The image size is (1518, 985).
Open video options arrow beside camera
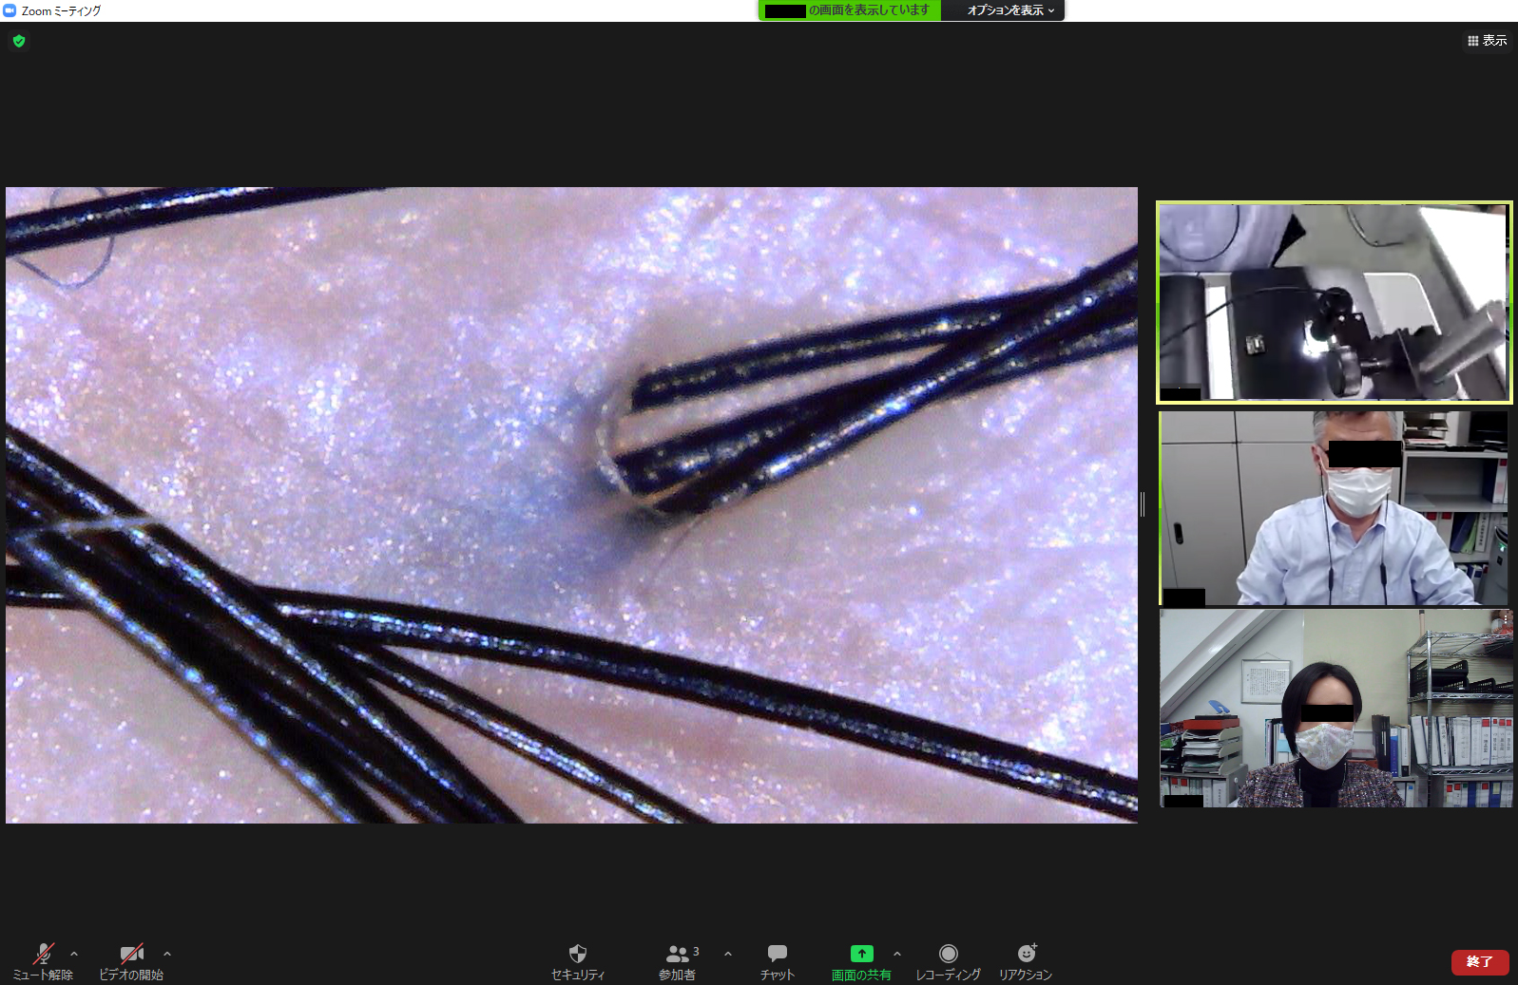[167, 954]
